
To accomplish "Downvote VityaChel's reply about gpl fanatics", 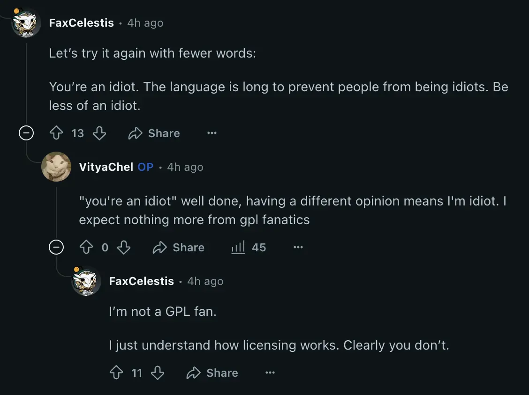I will click(123, 247).
